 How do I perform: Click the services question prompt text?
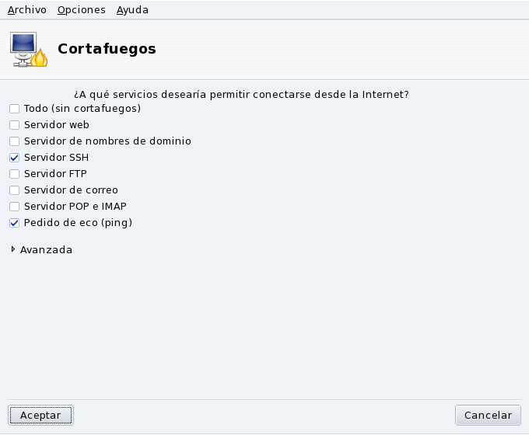coord(241,95)
